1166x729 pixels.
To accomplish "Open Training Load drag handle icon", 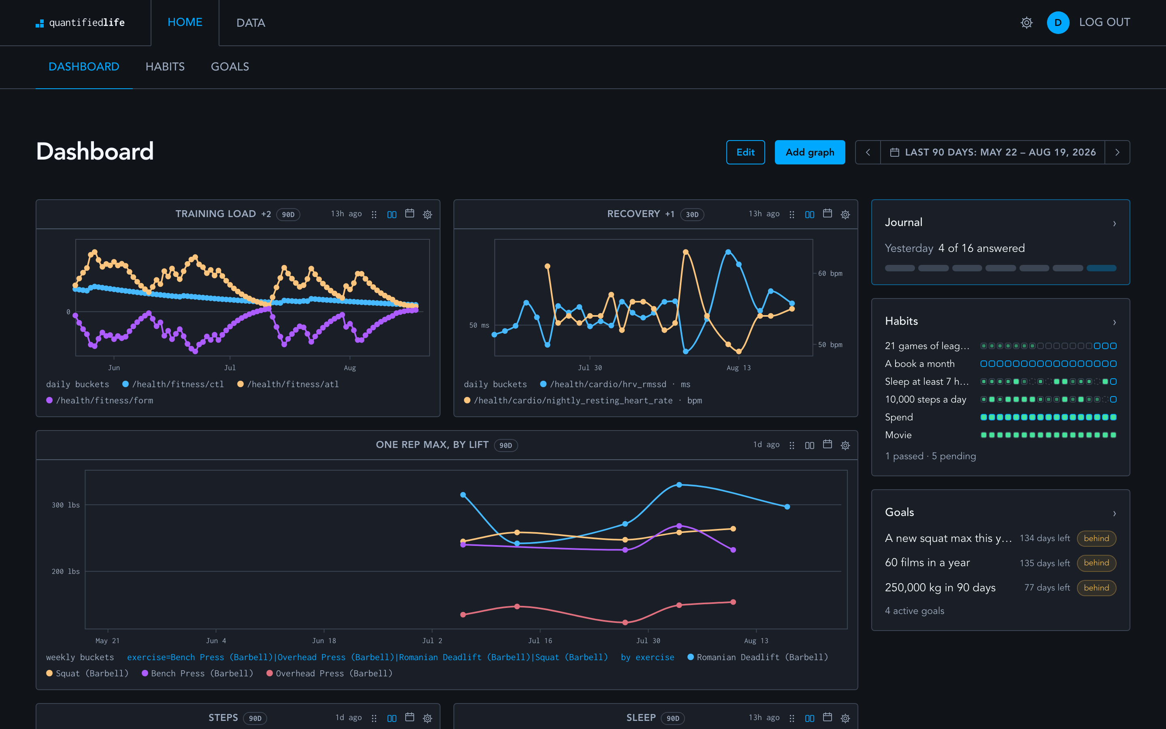I will tap(374, 214).
